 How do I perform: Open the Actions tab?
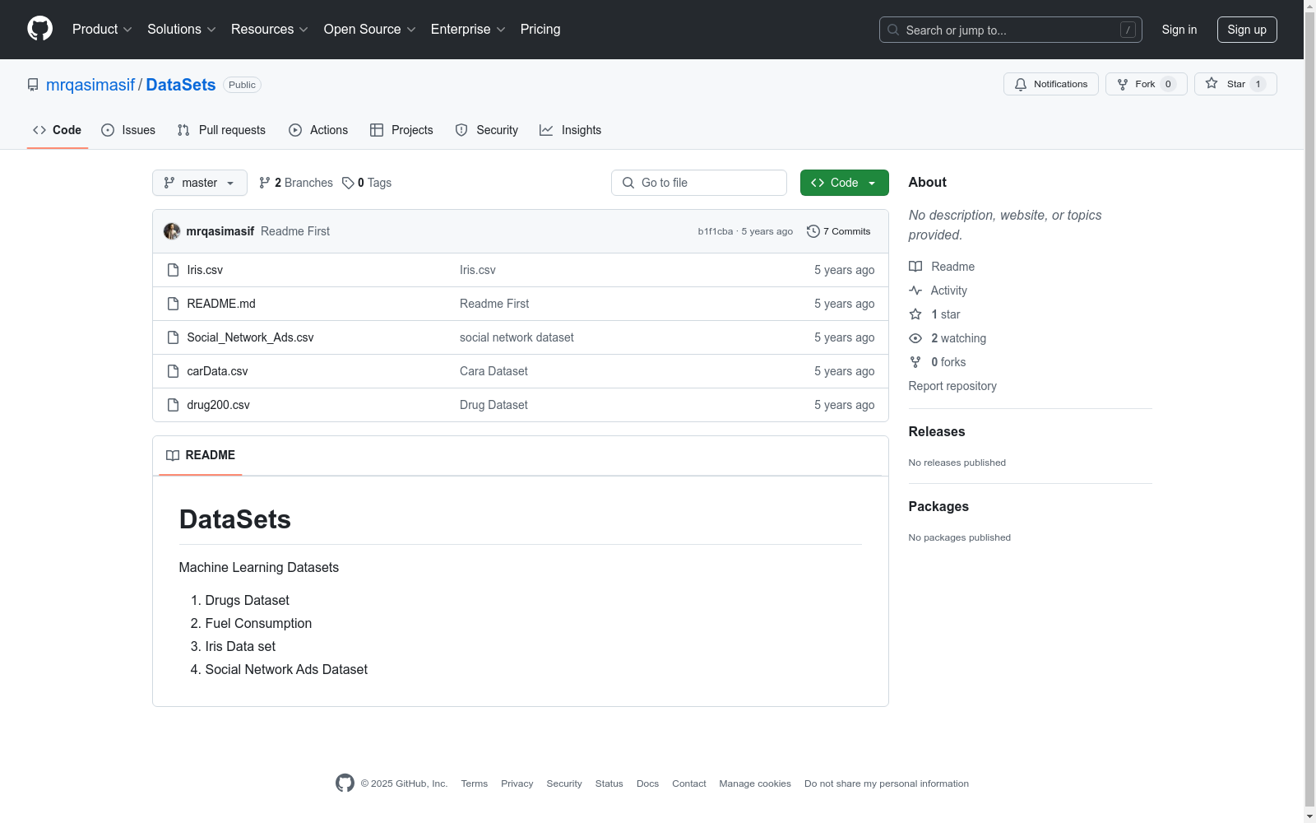(318, 130)
